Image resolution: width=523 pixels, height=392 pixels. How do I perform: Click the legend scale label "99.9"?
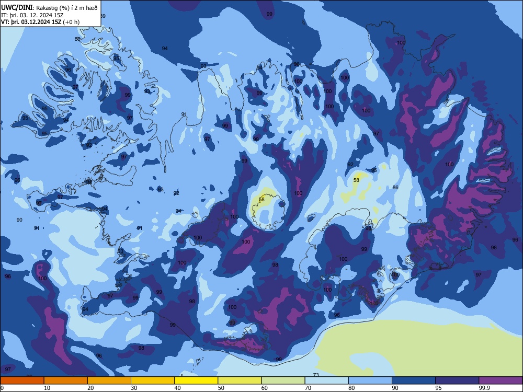(484, 388)
